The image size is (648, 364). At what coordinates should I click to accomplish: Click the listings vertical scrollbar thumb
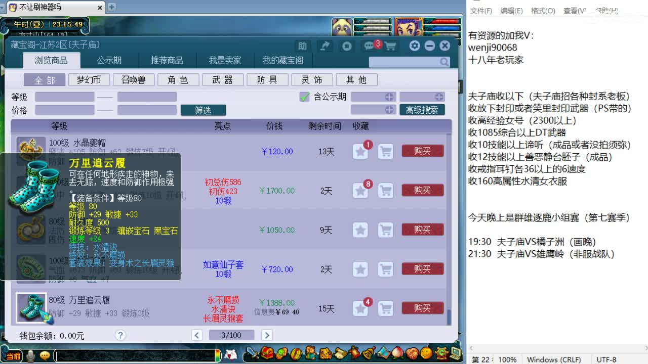click(x=449, y=317)
